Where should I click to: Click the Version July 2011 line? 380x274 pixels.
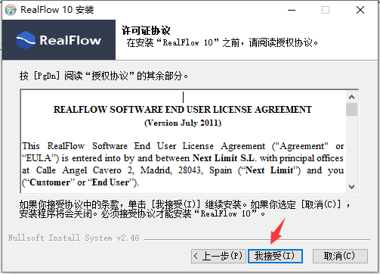[183, 123]
